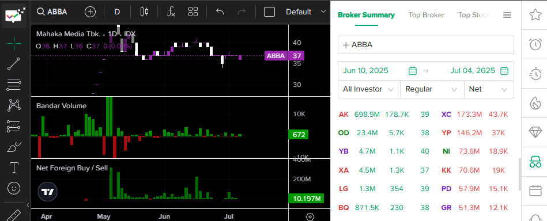Open the Net view dropdown
Image resolution: width=547 pixels, height=221 pixels.
[x=489, y=89]
